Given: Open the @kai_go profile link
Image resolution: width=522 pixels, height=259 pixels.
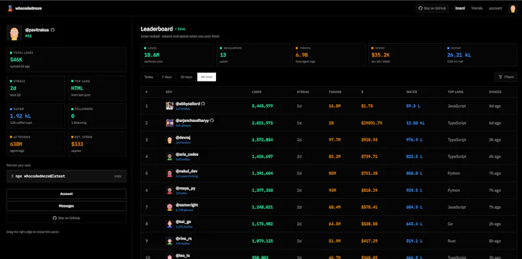Looking at the screenshot, I should [x=183, y=222].
